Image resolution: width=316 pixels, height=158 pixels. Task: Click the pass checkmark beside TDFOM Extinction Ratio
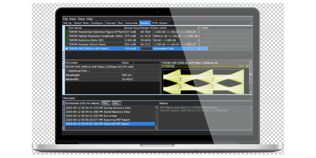[66, 40]
